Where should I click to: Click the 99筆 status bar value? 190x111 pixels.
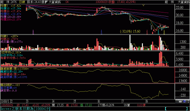point(127,105)
